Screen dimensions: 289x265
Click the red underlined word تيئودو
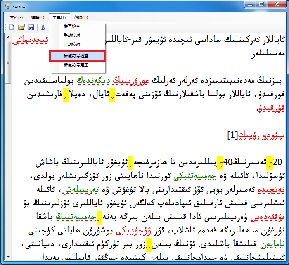273,136
